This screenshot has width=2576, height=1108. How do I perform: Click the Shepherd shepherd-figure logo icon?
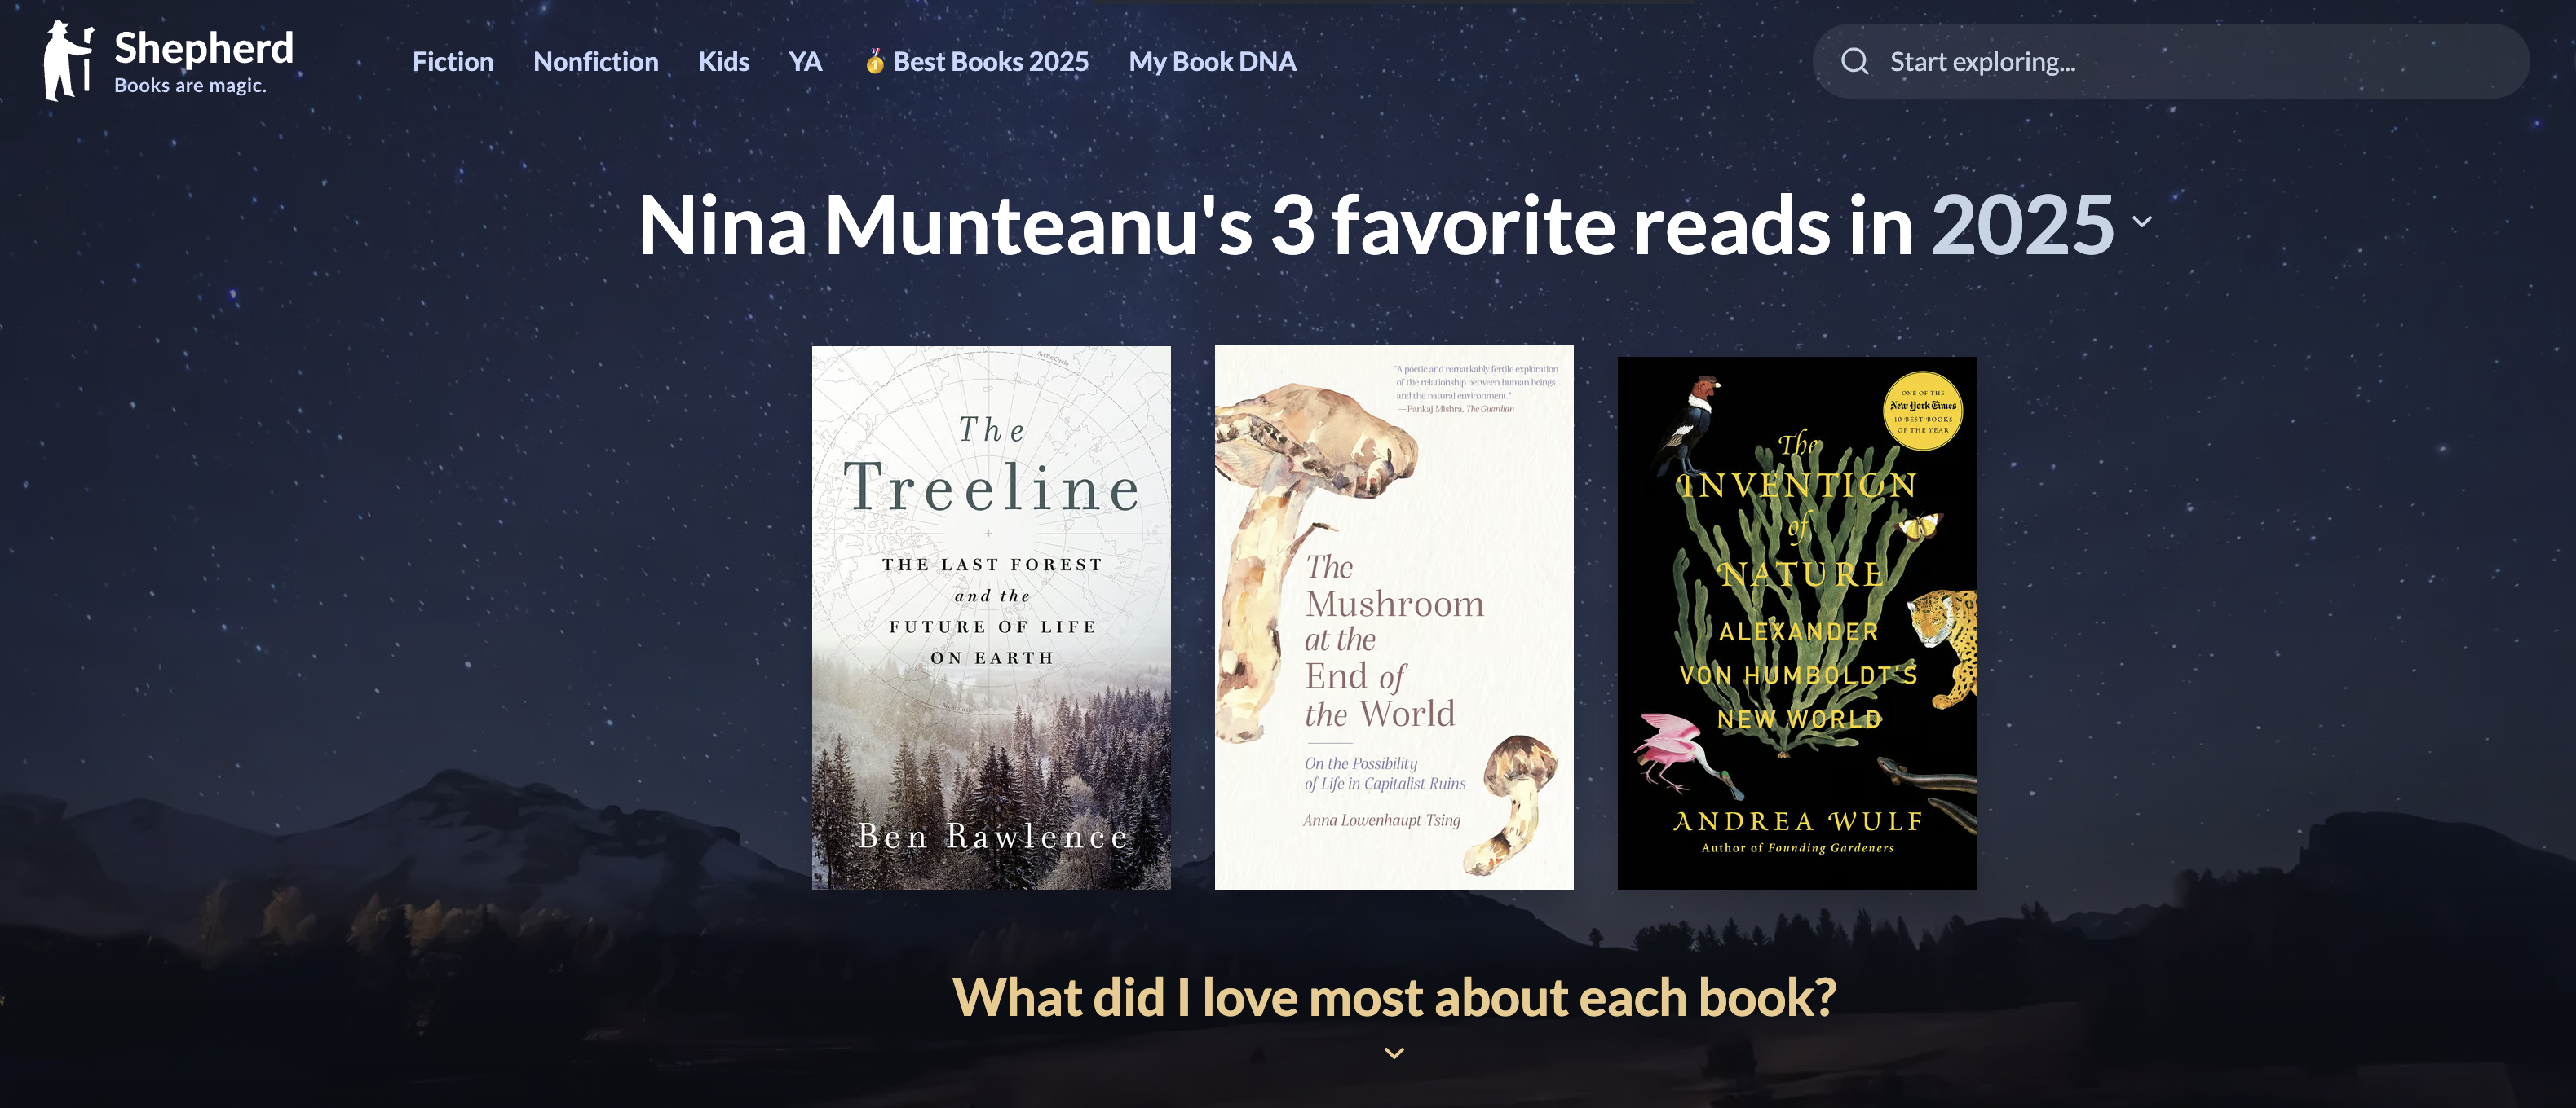coord(67,61)
